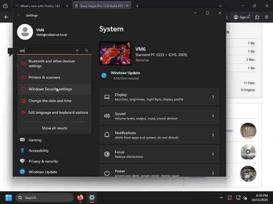273x204 pixels.
Task: Click the VM6 desktop wallpaper thumbnail
Action: [115, 53]
